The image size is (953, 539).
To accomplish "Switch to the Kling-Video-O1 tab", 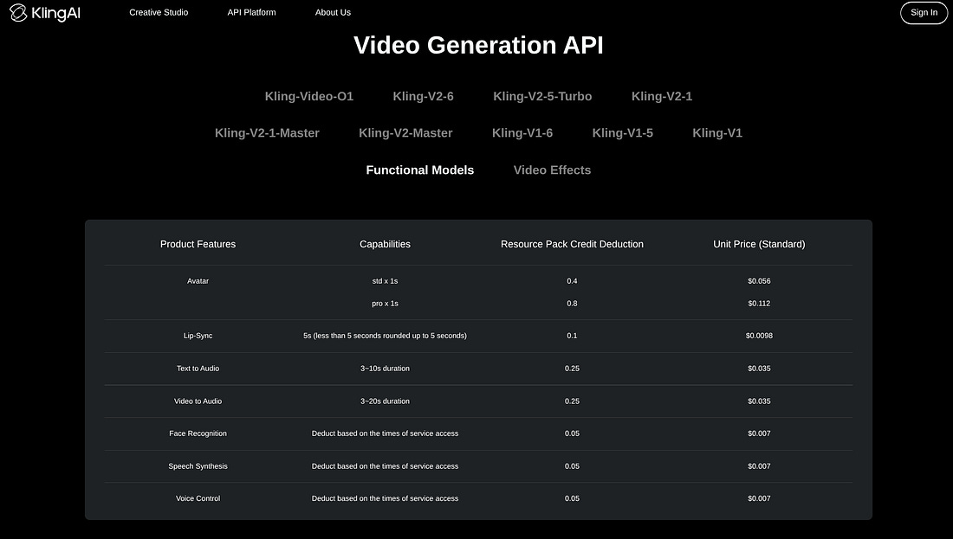I will point(308,96).
